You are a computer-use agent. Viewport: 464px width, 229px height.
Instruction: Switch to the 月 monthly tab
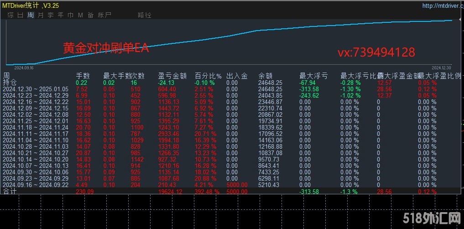pyautogui.click(x=41, y=15)
